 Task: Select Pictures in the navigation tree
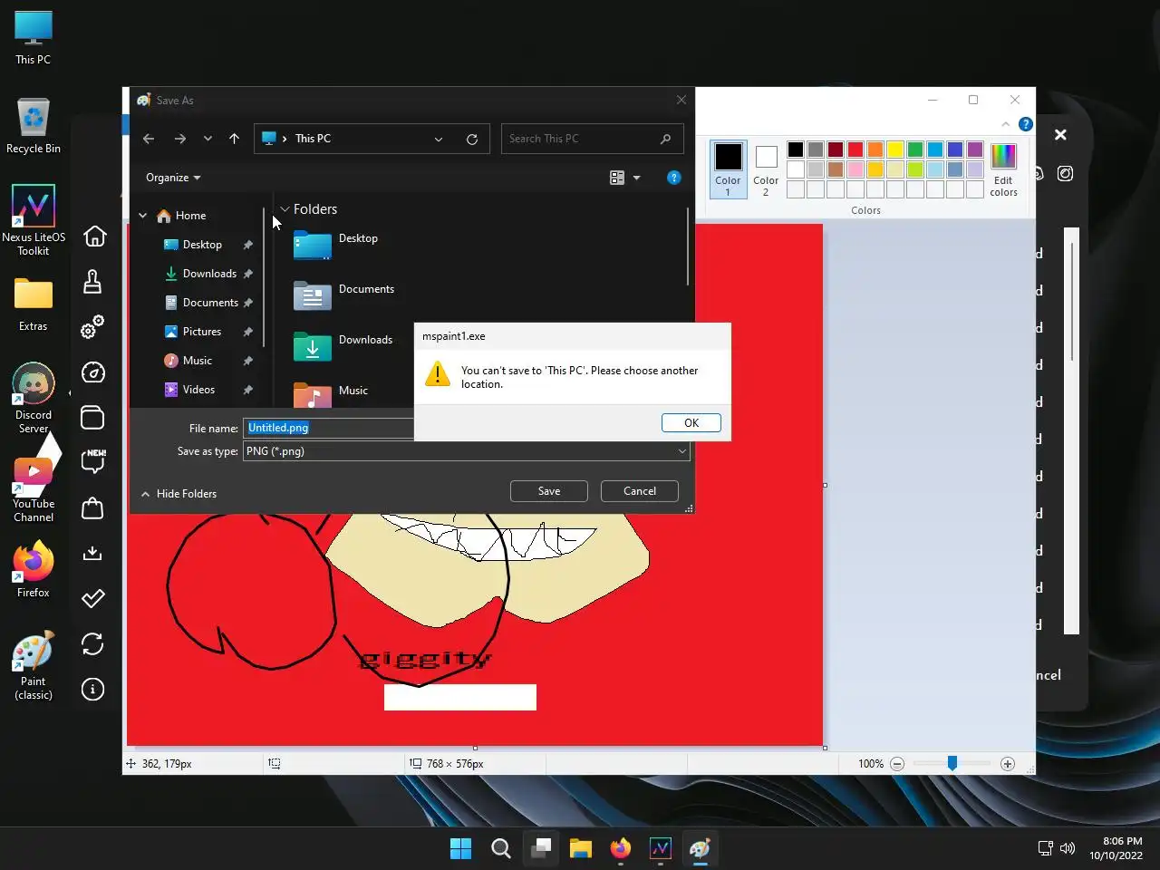[x=202, y=332]
